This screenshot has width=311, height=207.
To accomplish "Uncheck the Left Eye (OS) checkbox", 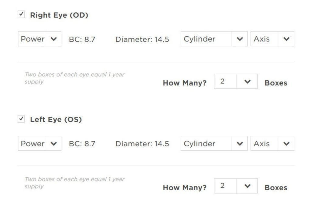I will click(21, 119).
